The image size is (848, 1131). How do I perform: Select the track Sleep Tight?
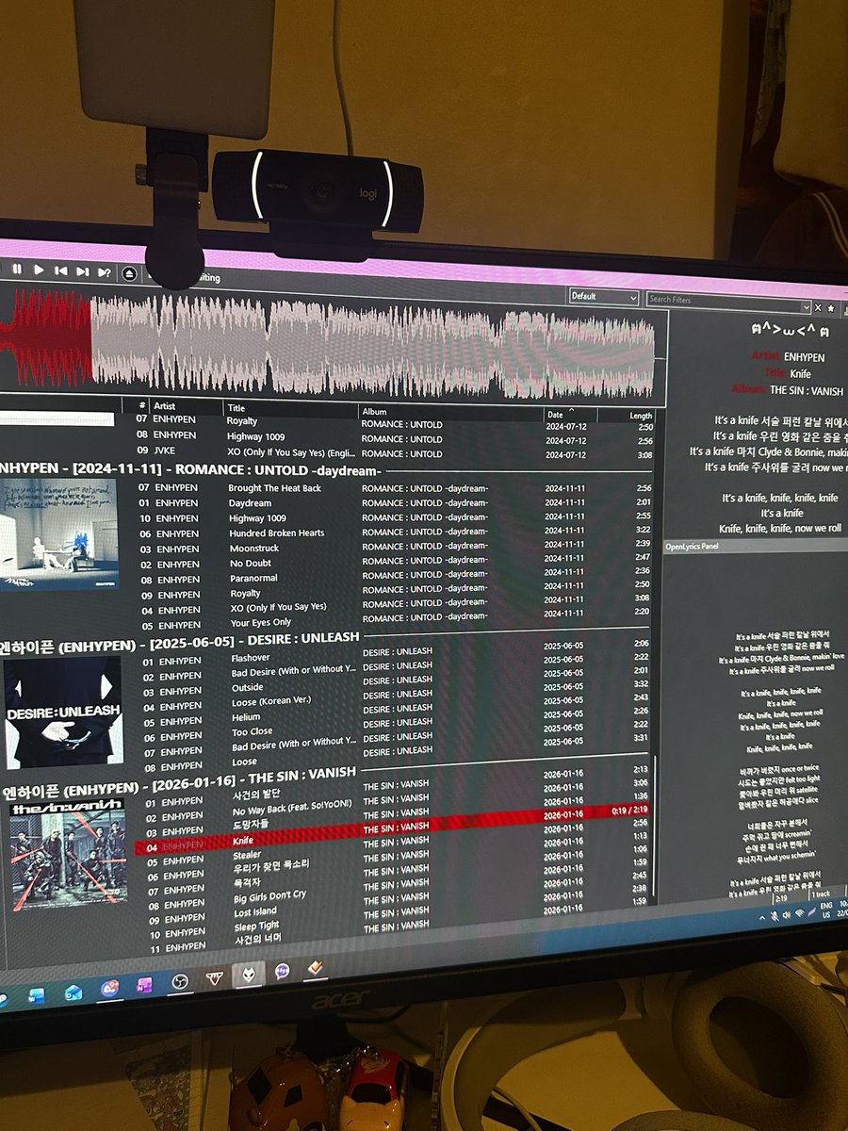[x=257, y=927]
